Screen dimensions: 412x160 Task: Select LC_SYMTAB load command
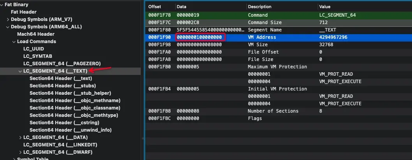[x=36, y=56]
